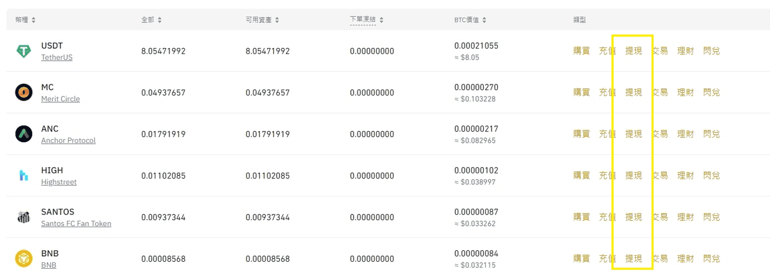The height and width of the screenshot is (279, 770).
Task: Click the MC Merit Circle coin icon
Action: (x=24, y=93)
